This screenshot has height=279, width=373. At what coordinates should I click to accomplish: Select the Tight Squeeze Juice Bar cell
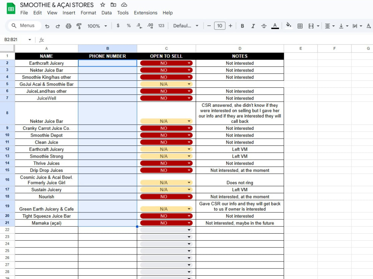coord(46,216)
